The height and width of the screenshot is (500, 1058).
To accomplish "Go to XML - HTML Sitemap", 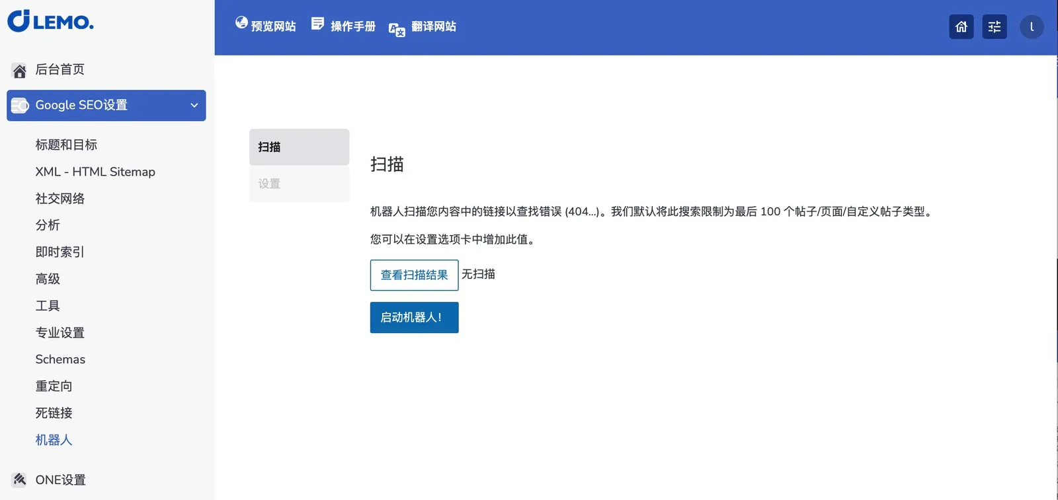I will 95,172.
